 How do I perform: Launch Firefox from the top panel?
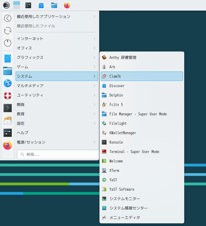67,6
